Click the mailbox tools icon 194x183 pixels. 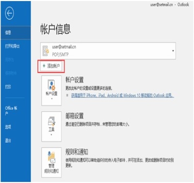tap(52, 121)
